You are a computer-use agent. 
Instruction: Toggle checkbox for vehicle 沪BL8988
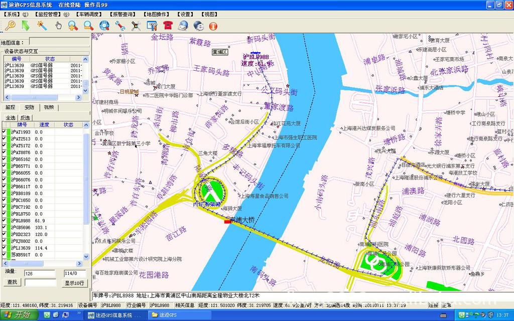coord(4,221)
